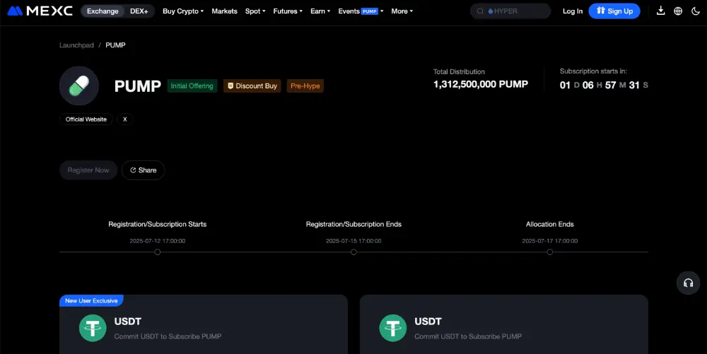
Task: Click the large PUMP project title
Action: [138, 86]
